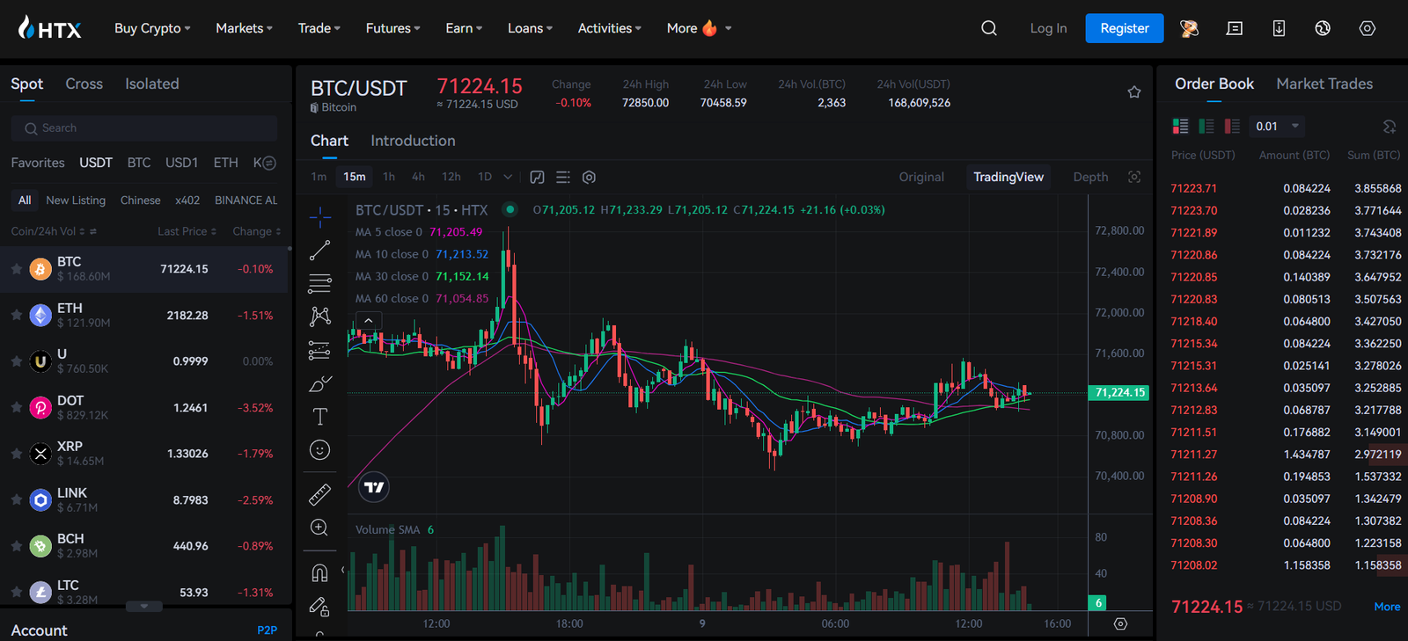The width and height of the screenshot is (1408, 641).
Task: Open More in the order book footer
Action: pyautogui.click(x=1387, y=607)
